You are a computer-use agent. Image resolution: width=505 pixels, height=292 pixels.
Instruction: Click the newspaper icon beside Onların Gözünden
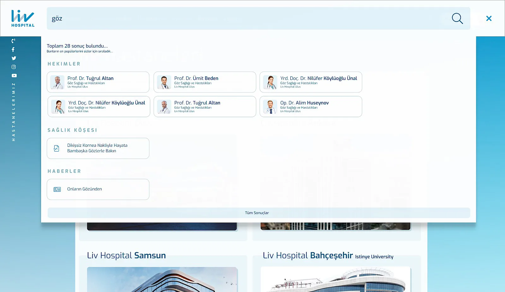57,189
